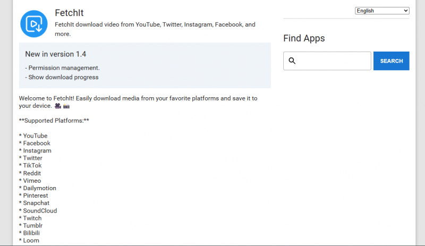
Task: Click 'Facebook' in the platforms list
Action: (x=37, y=143)
